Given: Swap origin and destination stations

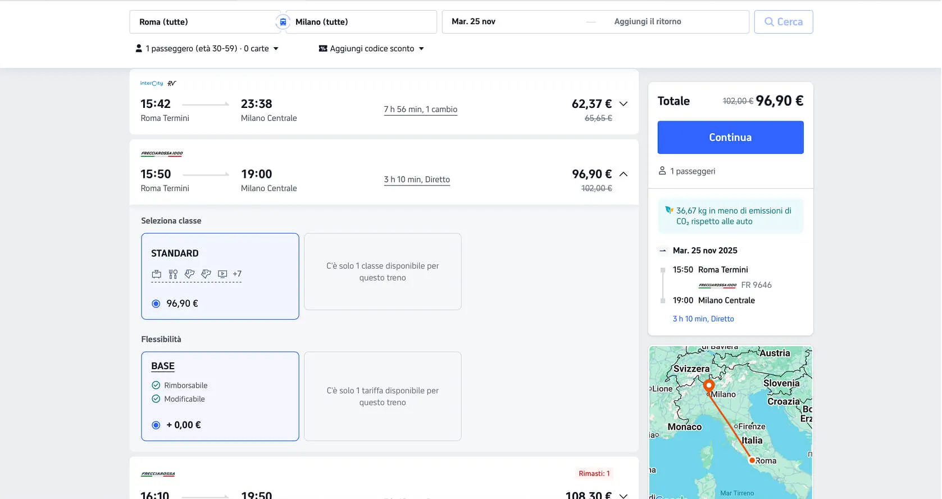Looking at the screenshot, I should (x=283, y=22).
